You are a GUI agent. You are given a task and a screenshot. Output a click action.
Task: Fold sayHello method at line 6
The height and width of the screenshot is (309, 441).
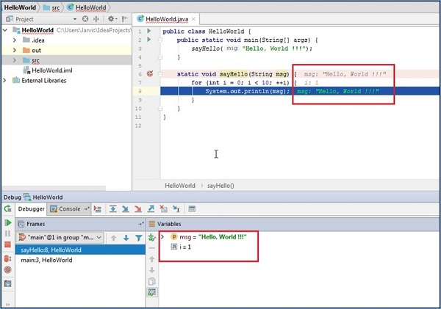160,74
